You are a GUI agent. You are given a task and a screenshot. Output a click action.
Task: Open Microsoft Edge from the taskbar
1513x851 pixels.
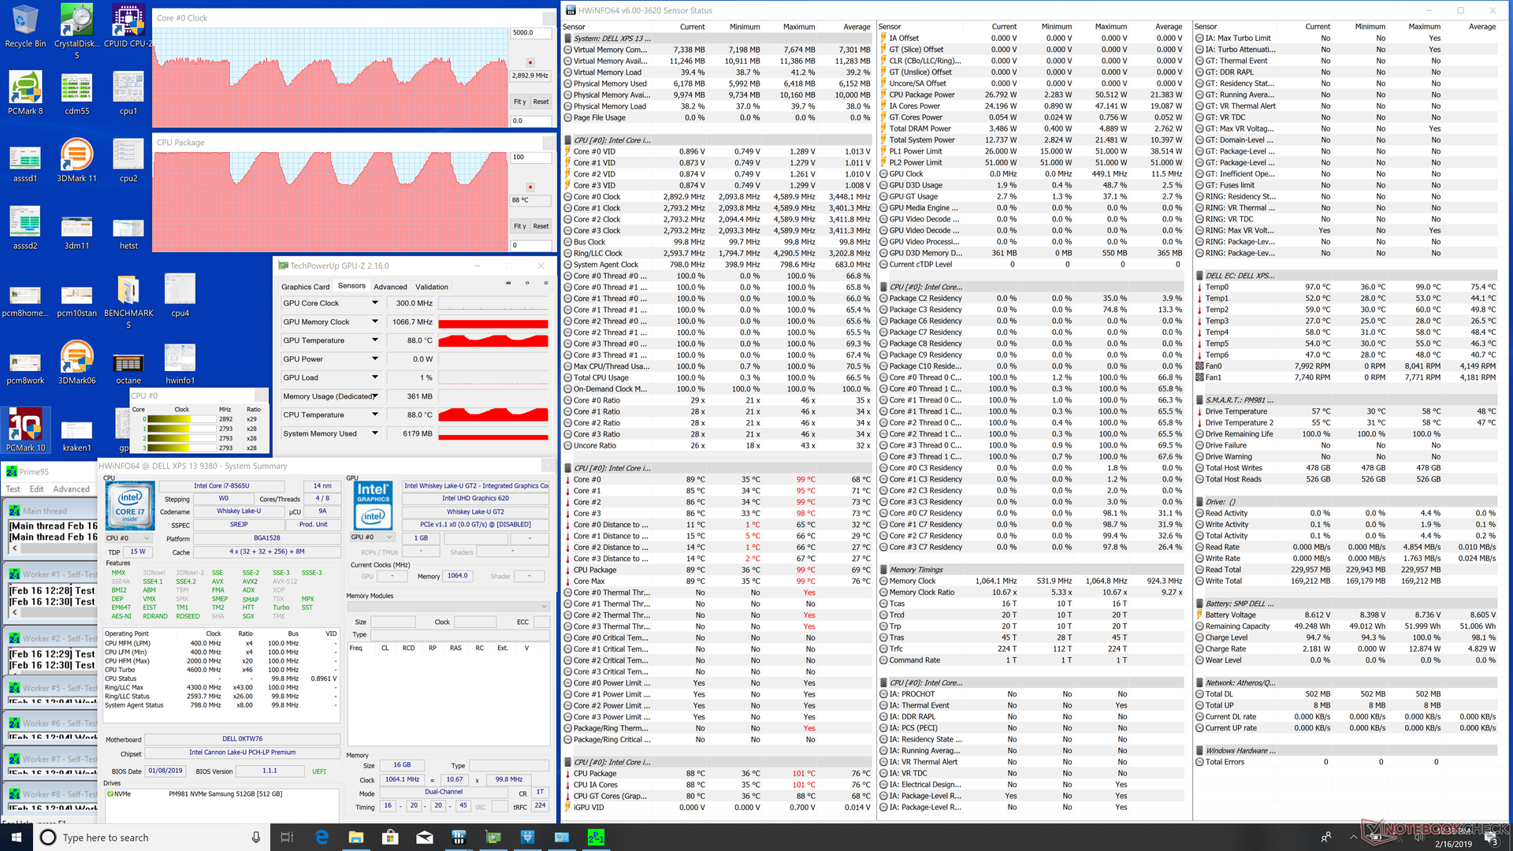pos(322,838)
